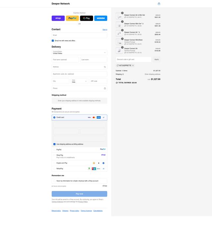Open the State dropdown
212x232 pixels.
[79, 81]
